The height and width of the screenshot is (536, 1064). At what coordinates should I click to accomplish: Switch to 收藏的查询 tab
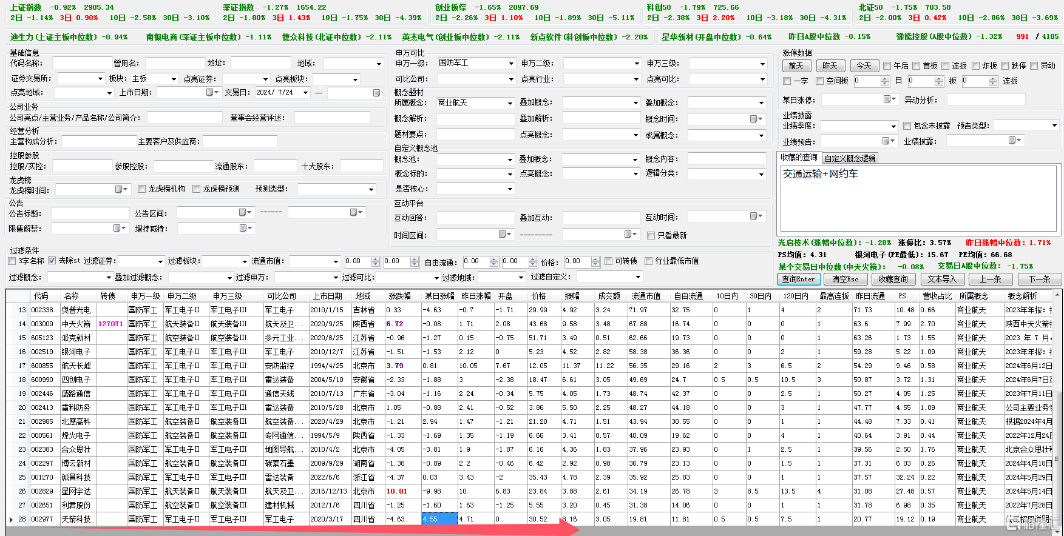pos(799,158)
